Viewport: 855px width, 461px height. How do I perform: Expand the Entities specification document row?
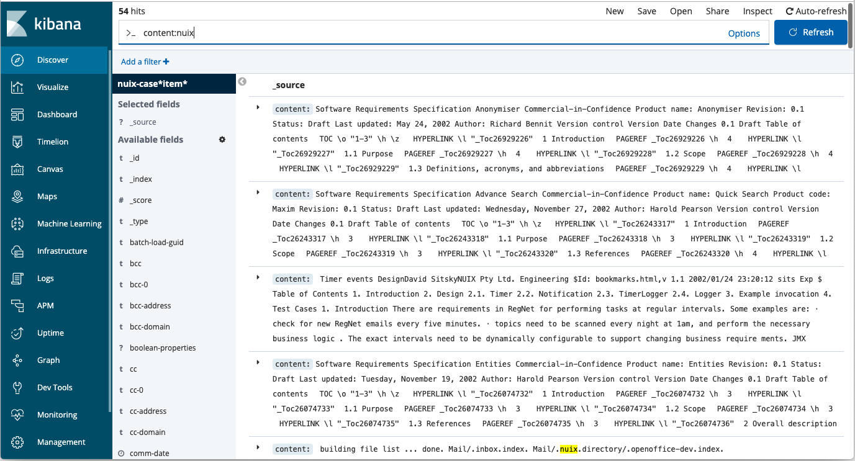(258, 362)
